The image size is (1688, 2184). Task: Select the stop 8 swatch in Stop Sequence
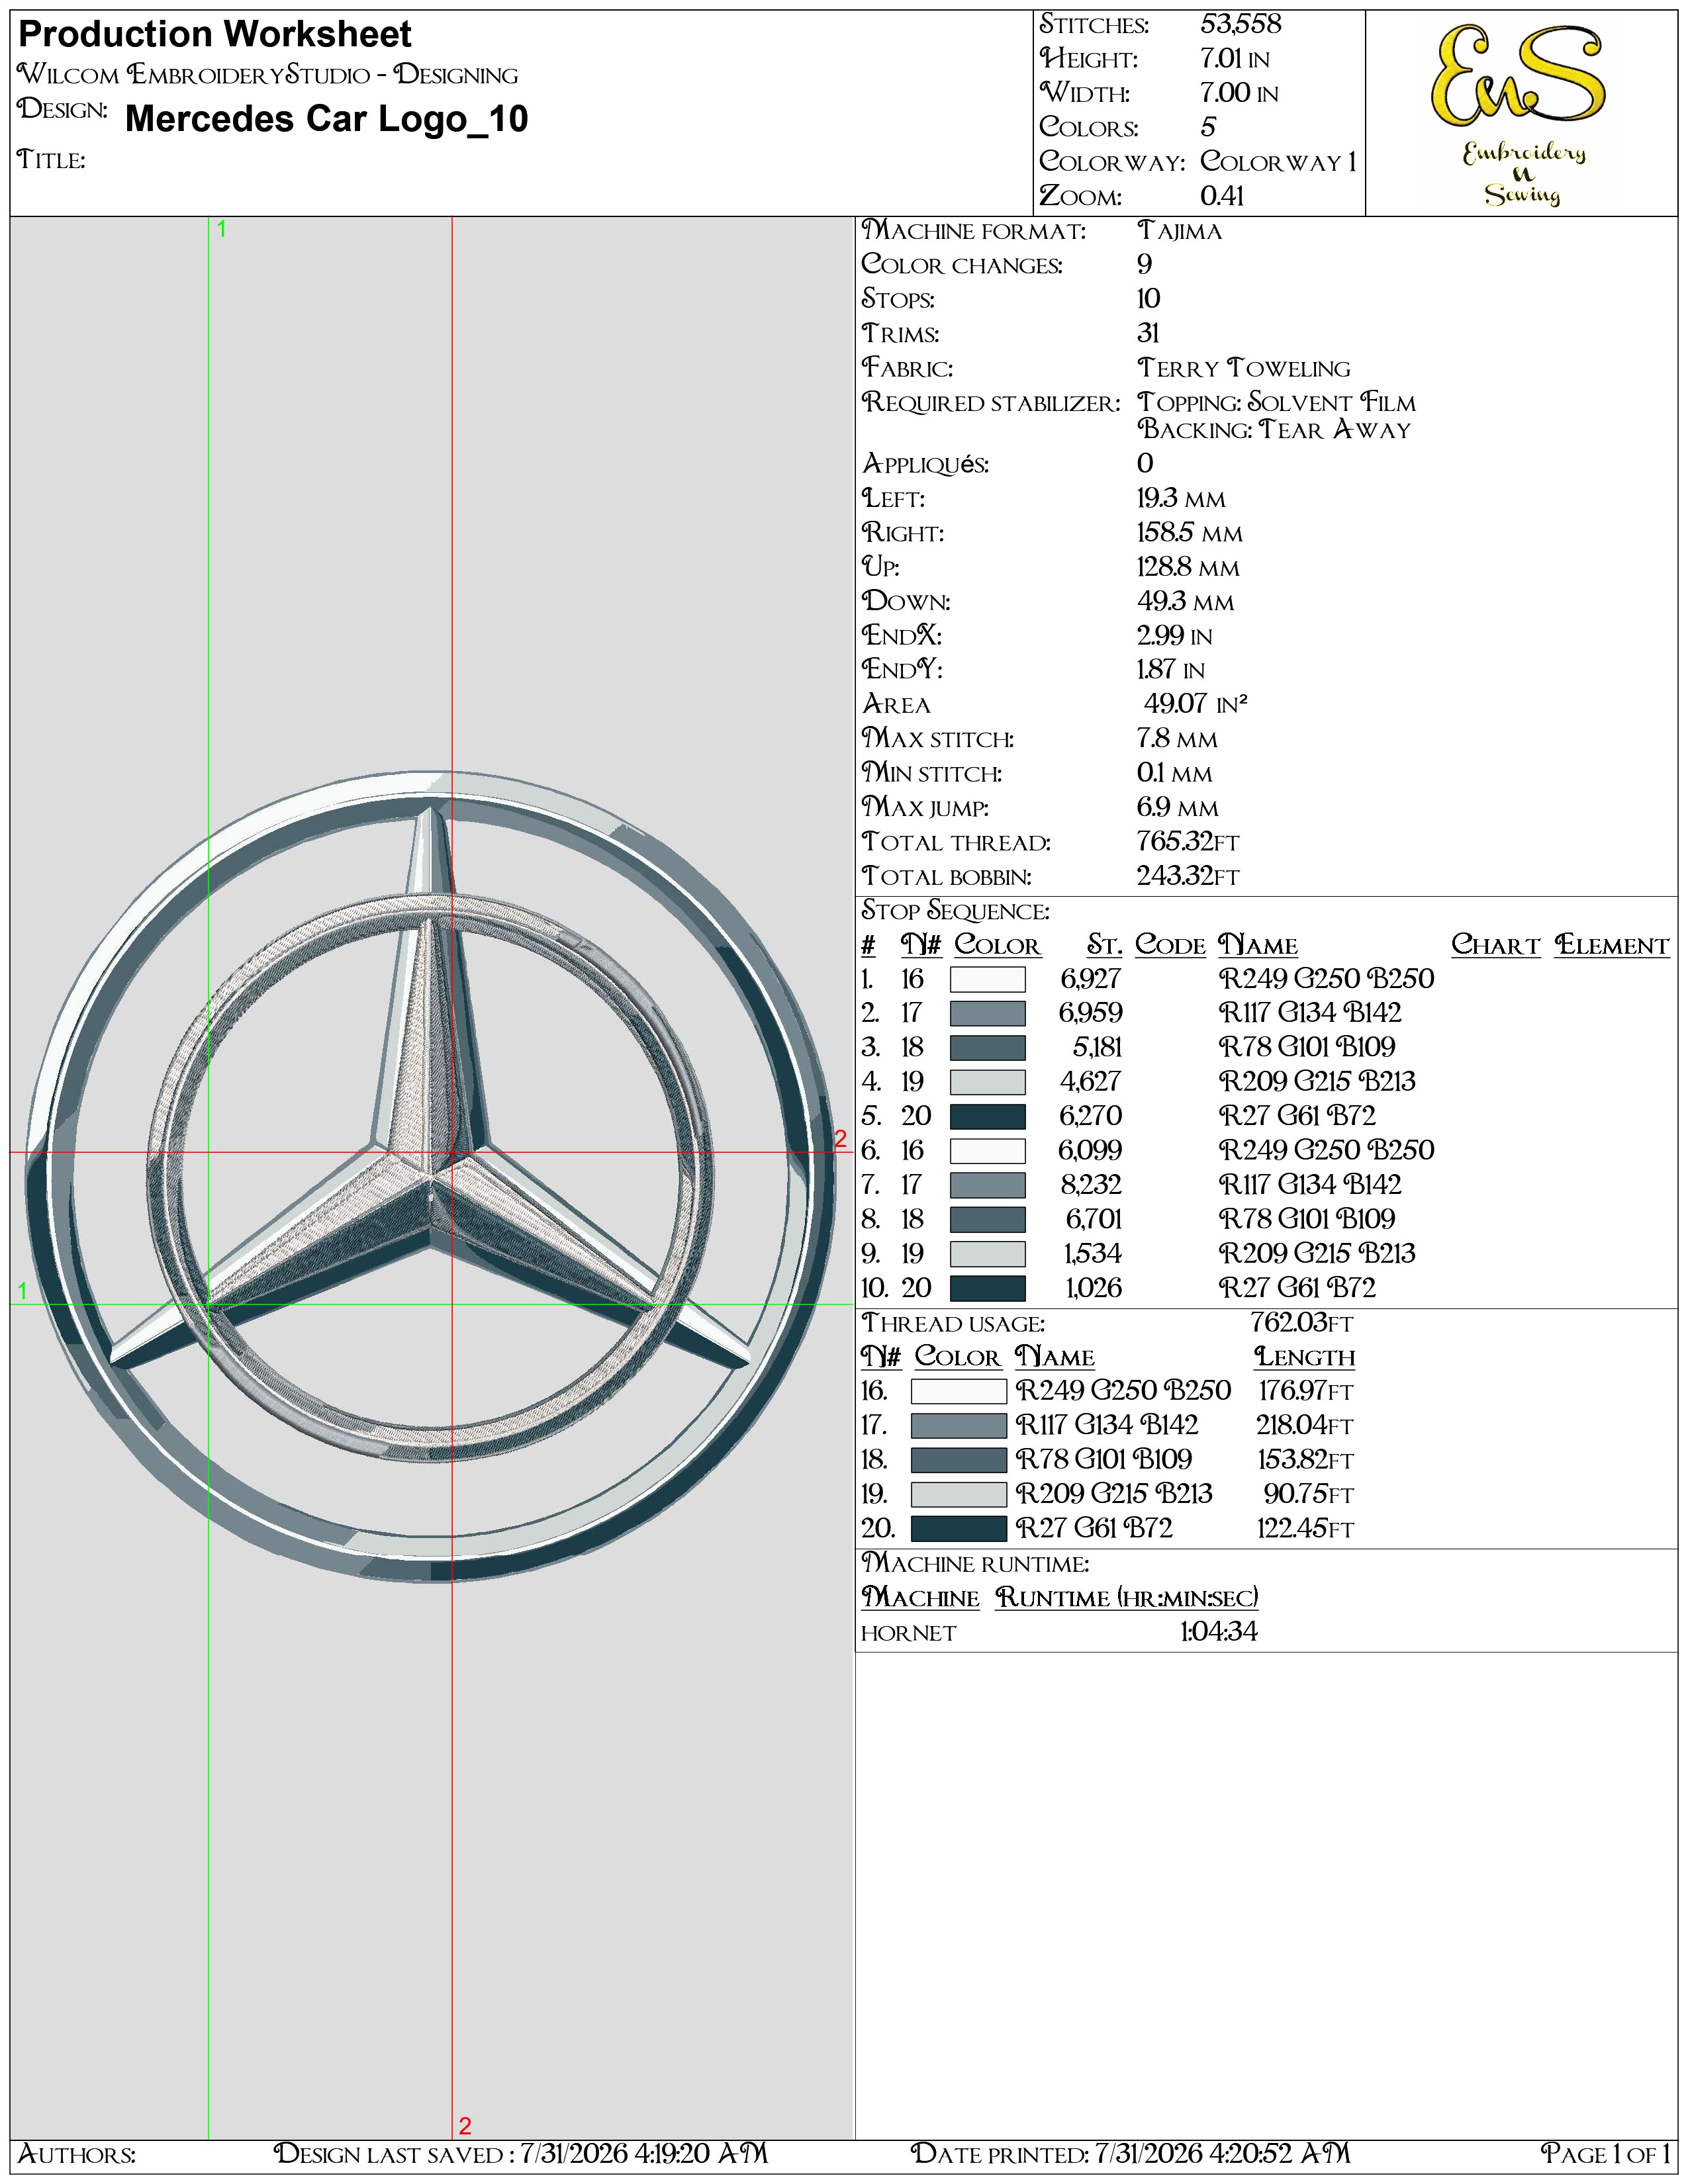(x=987, y=1219)
